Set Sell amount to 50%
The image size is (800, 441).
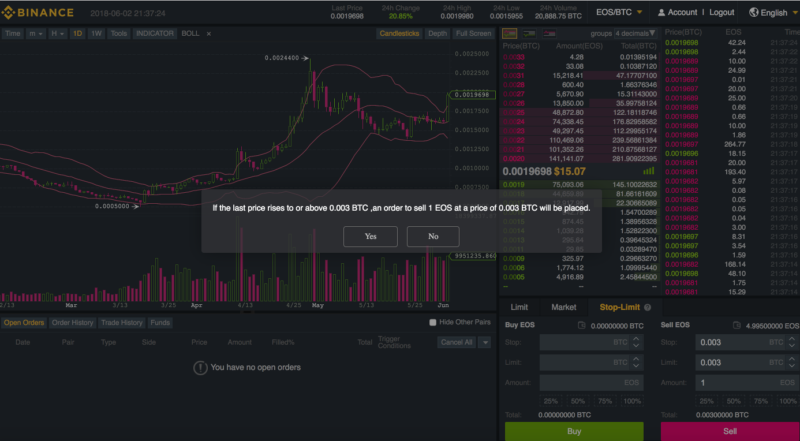pos(734,401)
